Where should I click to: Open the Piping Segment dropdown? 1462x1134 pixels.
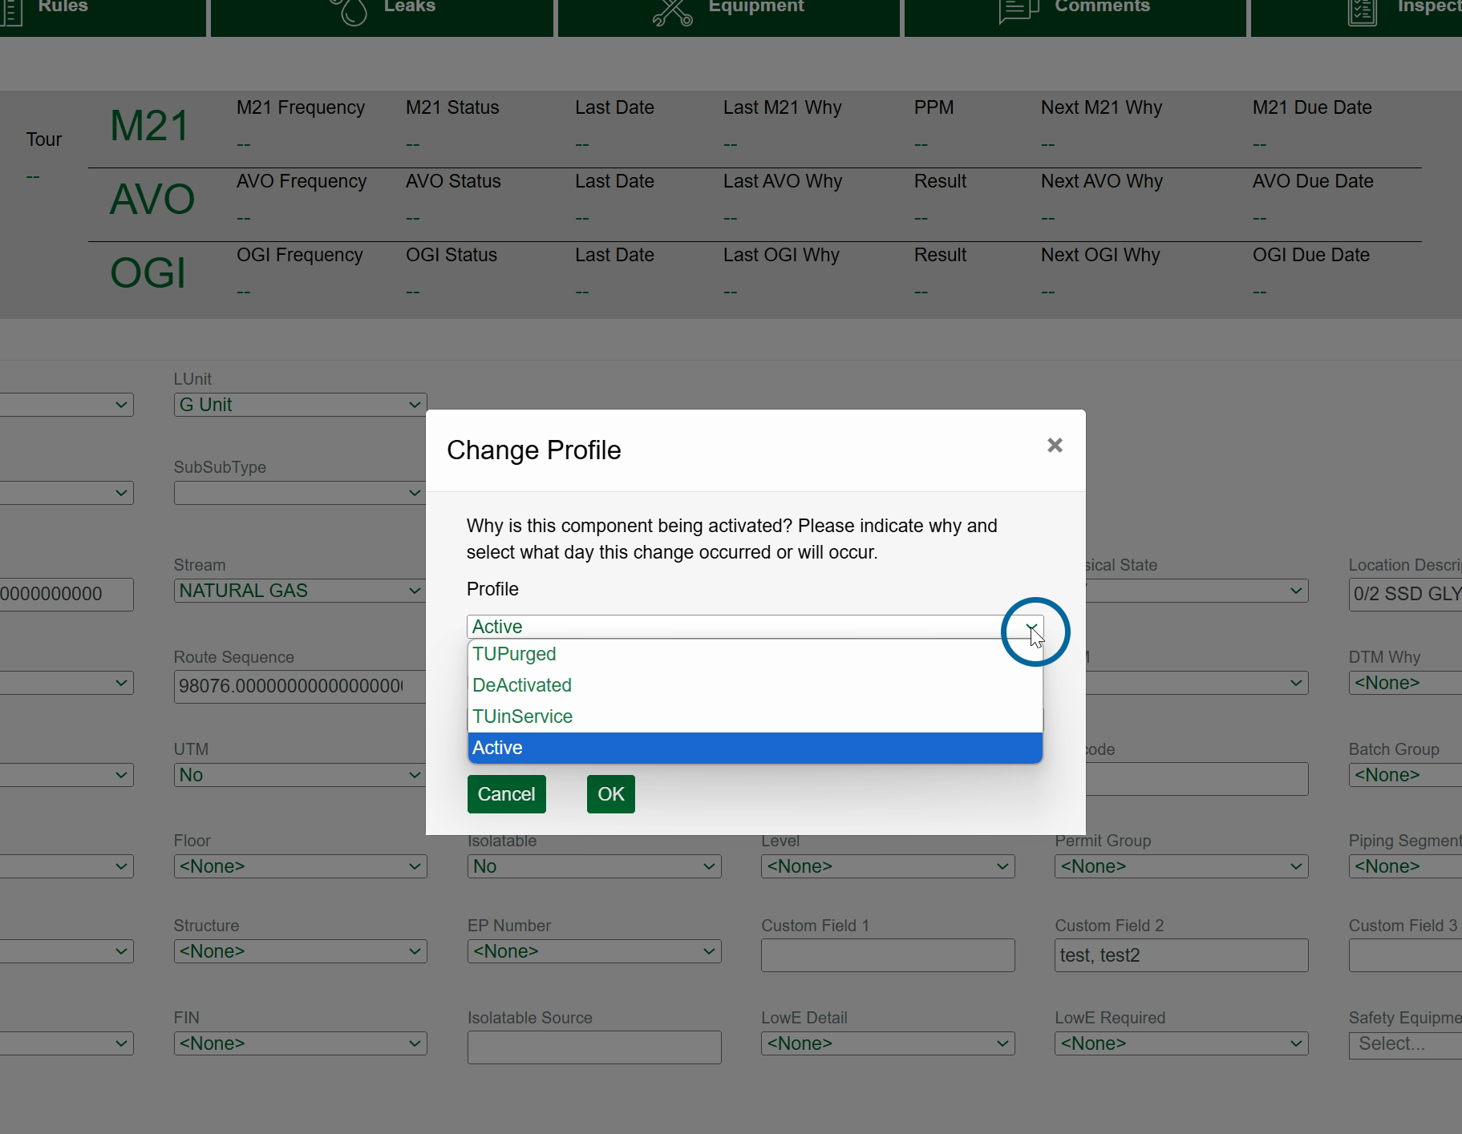(x=1405, y=866)
